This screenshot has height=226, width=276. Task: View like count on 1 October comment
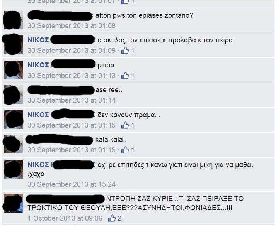tap(119, 218)
